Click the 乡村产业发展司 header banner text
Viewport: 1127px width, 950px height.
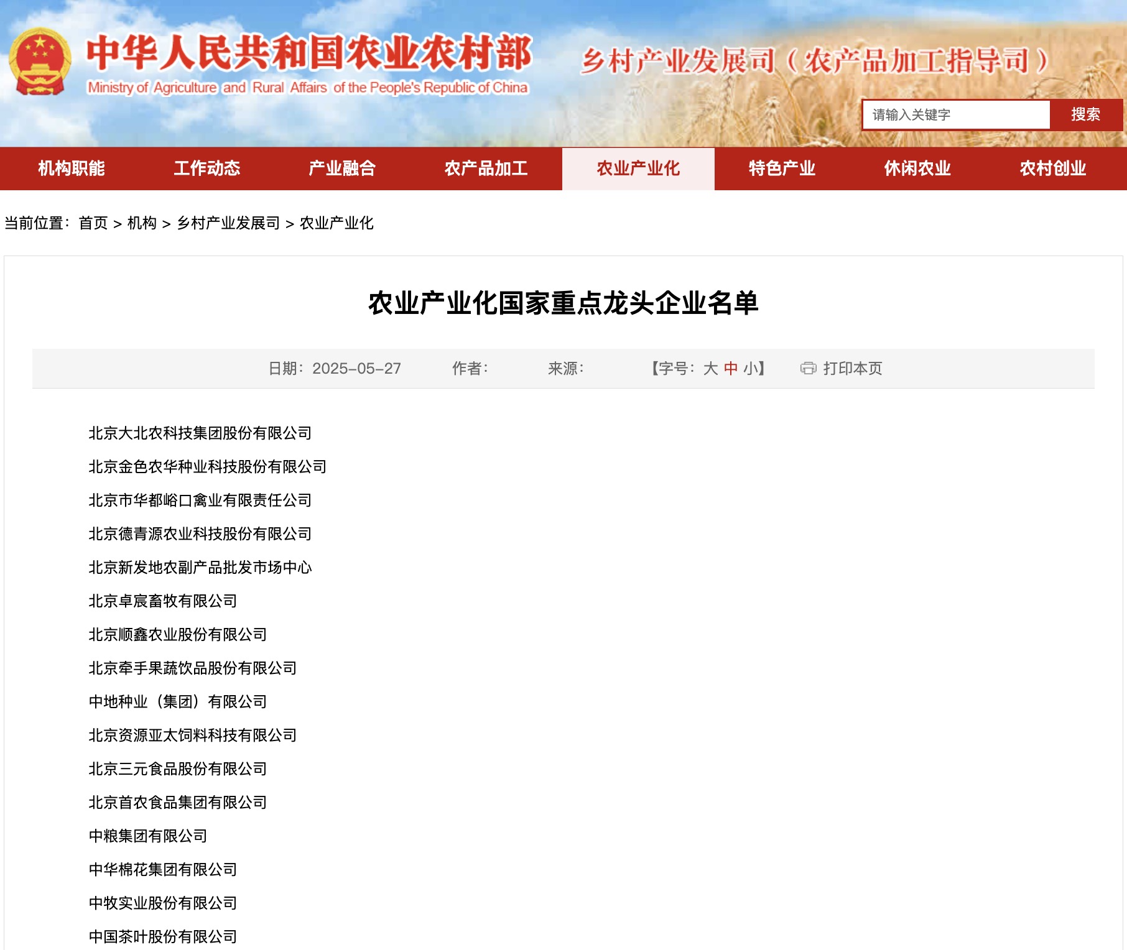[x=815, y=61]
